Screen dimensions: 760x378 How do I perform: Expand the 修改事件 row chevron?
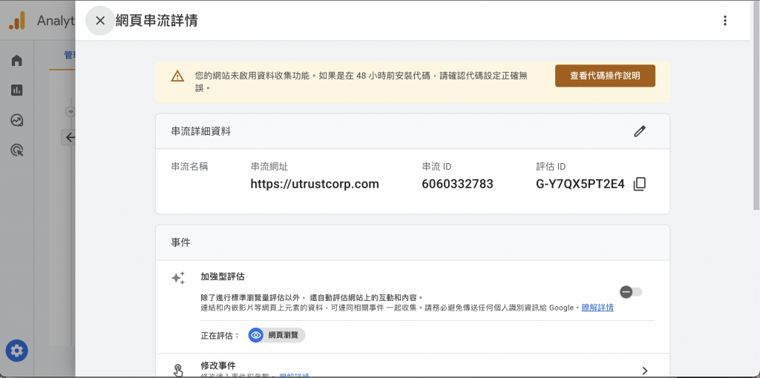[645, 371]
